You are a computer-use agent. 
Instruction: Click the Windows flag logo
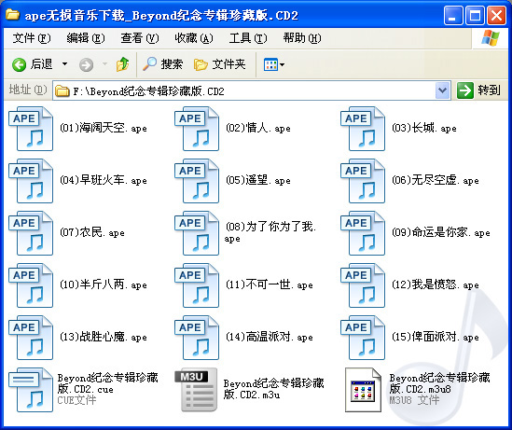point(491,38)
